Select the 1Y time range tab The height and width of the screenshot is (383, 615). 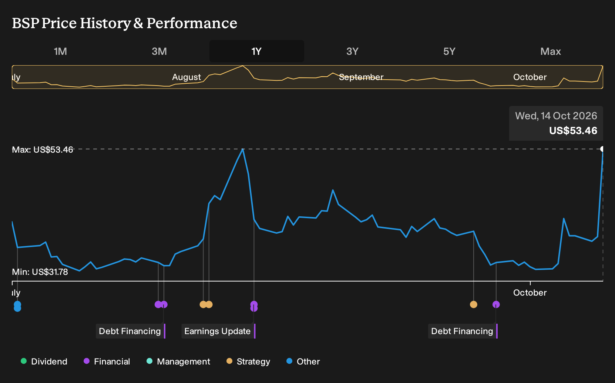(x=257, y=51)
